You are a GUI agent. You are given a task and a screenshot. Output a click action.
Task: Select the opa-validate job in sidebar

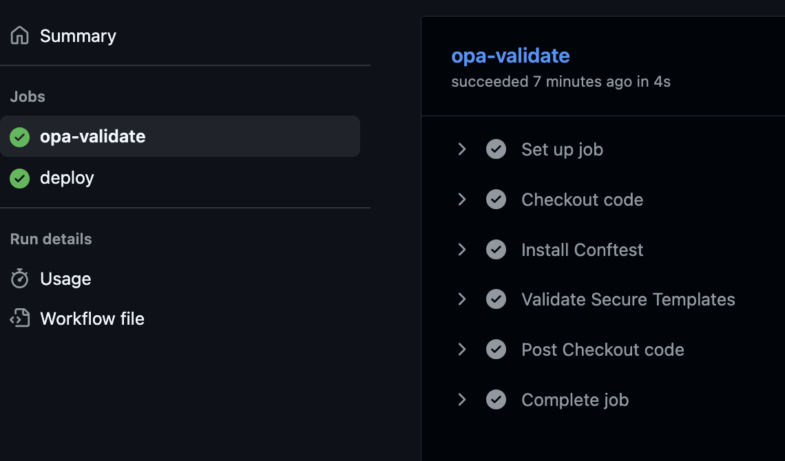92,136
